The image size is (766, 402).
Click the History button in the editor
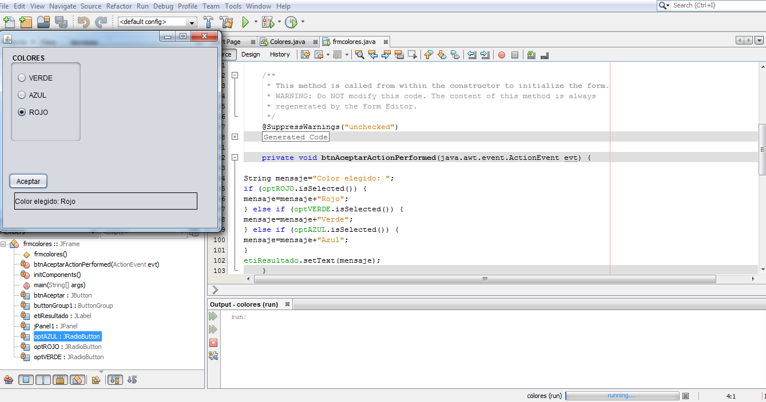280,54
